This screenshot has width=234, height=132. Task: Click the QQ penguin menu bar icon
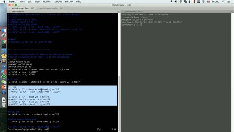[x=181, y=1]
